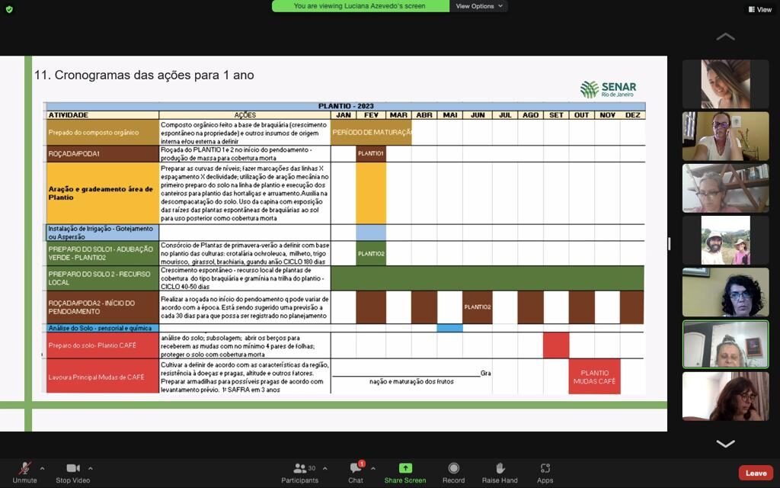Click the 'Lavoura Principal Mudas de CAFÉ' cell
This screenshot has height=488, width=780.
(103, 377)
